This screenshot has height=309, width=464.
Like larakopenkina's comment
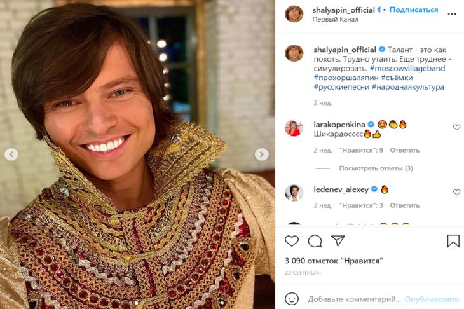tap(456, 127)
